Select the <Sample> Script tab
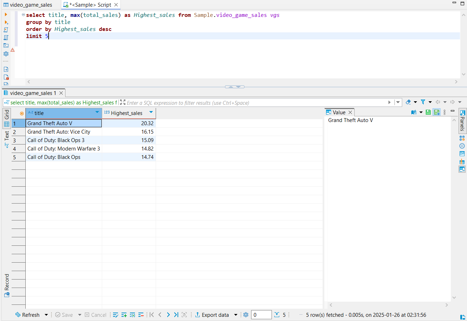The height and width of the screenshot is (321, 467). (x=91, y=5)
